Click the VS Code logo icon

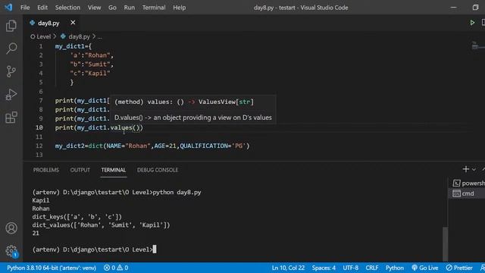pyautogui.click(x=8, y=7)
